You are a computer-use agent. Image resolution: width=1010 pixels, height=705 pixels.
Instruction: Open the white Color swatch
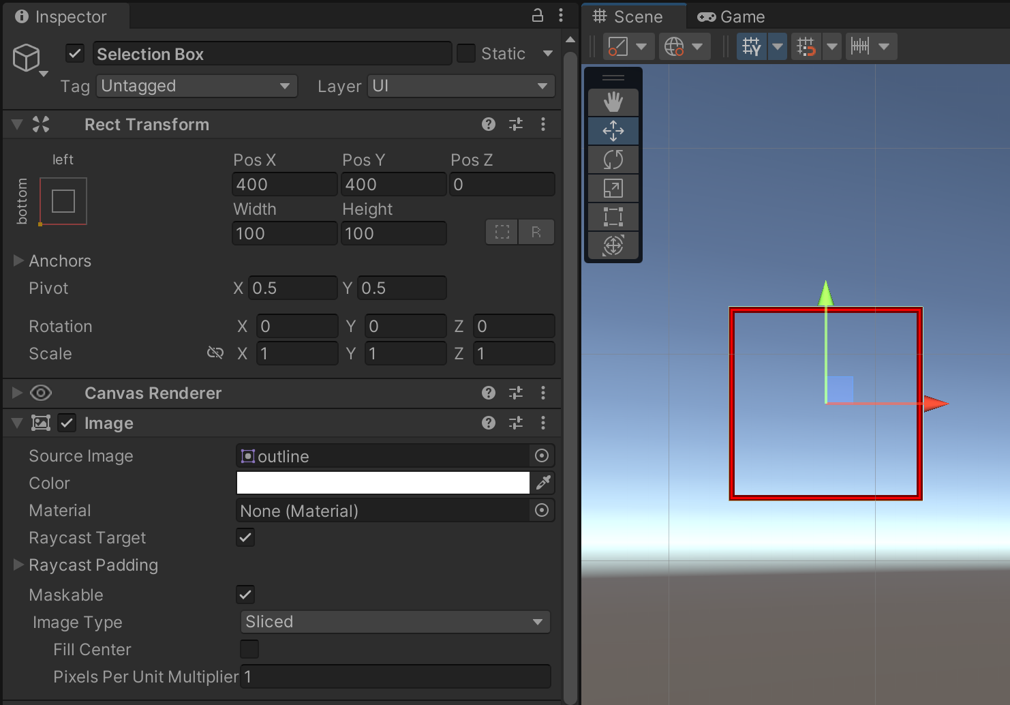pyautogui.click(x=382, y=483)
